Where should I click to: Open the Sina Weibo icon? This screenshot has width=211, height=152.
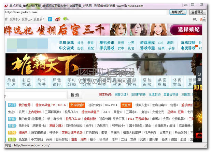click(58, 19)
